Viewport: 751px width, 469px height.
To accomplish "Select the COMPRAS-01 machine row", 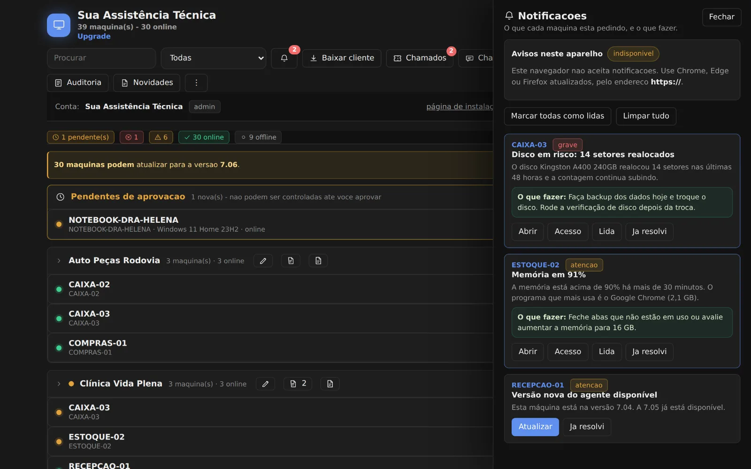I will [x=270, y=348].
